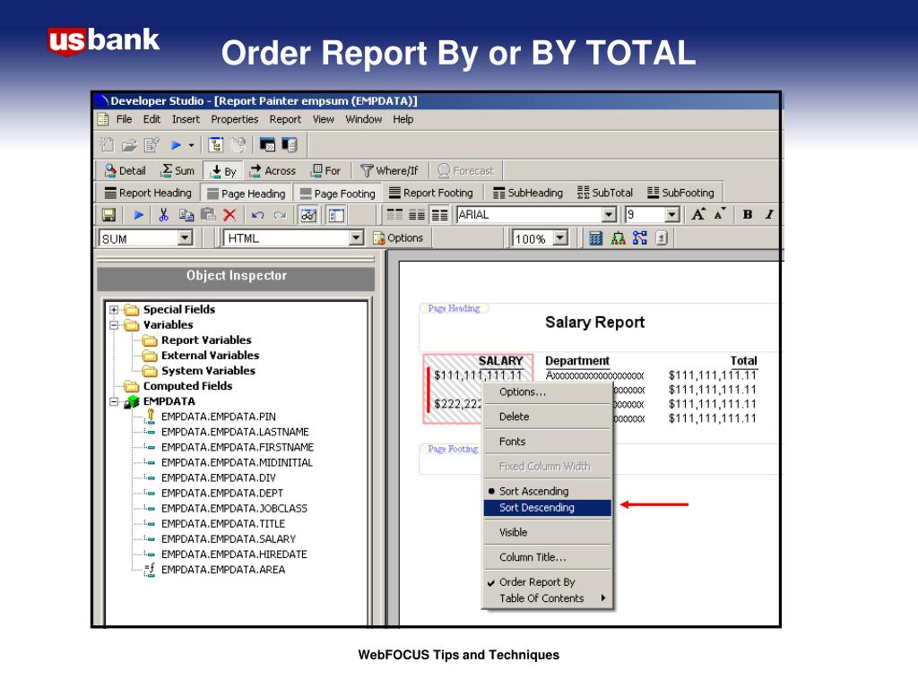This screenshot has width=918, height=688.
Task: Run the report with the blue arrow next to Save
Action: tap(138, 215)
